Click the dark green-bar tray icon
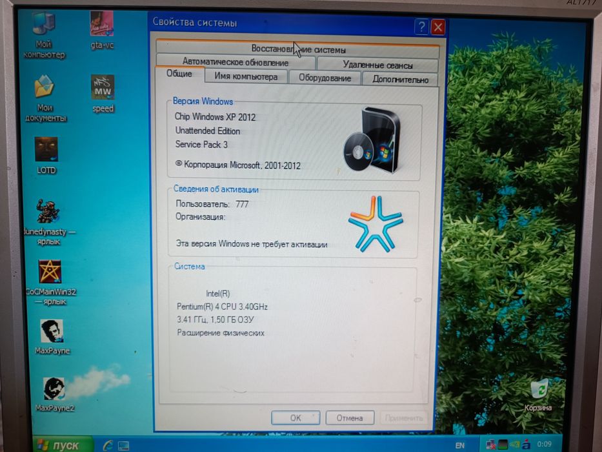Viewport: 602px width, 452px height. click(x=503, y=445)
